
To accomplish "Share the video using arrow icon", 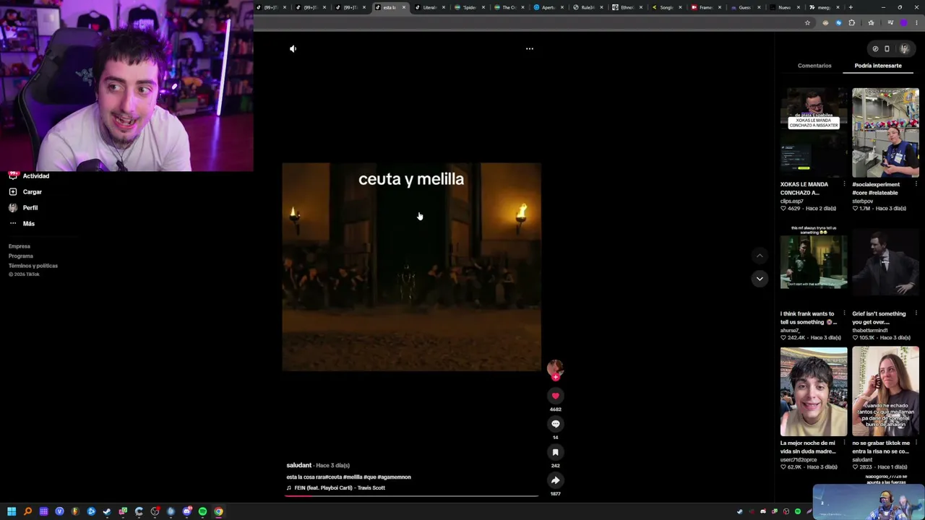I will tap(555, 480).
